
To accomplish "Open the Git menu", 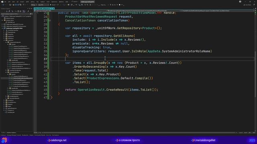I will pyautogui.click(x=18, y=2).
